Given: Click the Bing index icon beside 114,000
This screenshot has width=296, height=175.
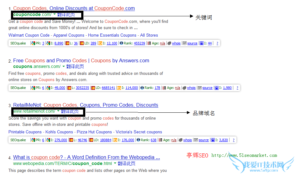Looking at the screenshot, I should pyautogui.click(x=119, y=88).
